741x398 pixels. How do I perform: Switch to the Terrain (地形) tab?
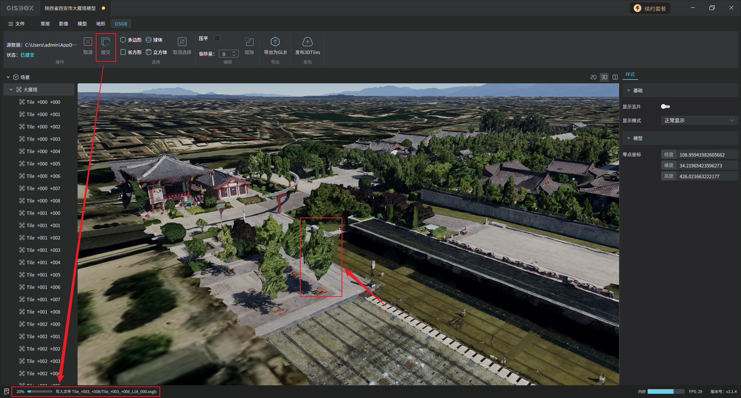100,24
